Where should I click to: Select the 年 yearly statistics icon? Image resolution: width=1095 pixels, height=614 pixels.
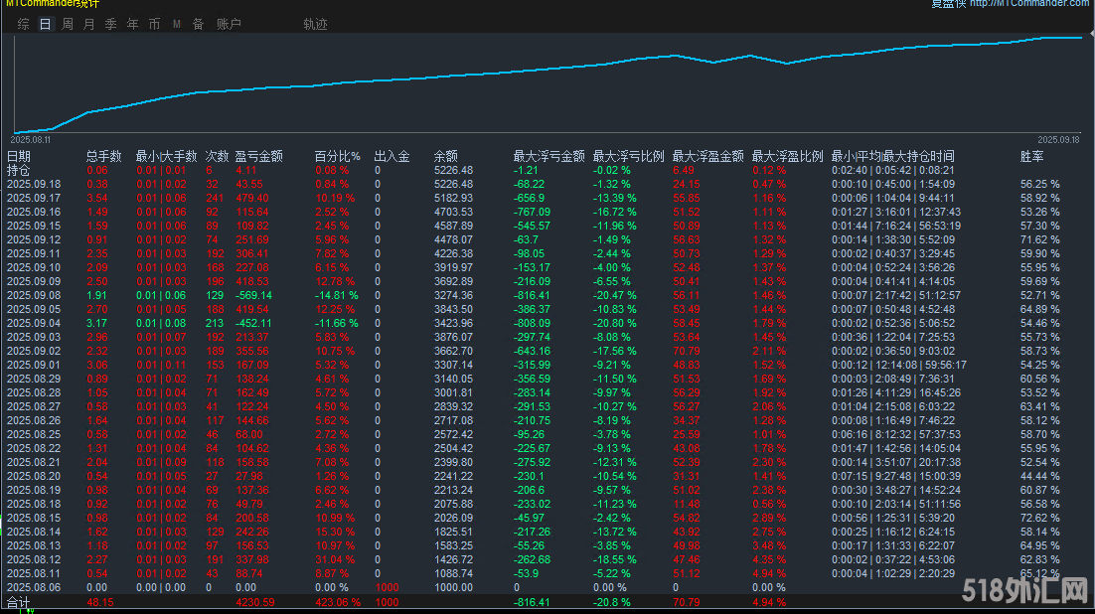click(x=132, y=23)
